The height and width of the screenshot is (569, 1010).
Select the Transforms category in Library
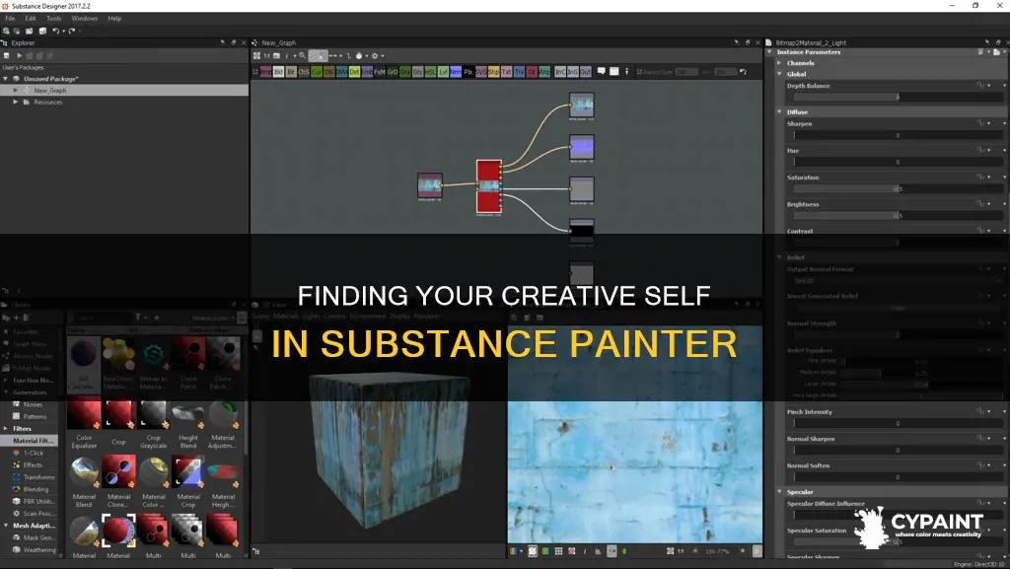38,477
